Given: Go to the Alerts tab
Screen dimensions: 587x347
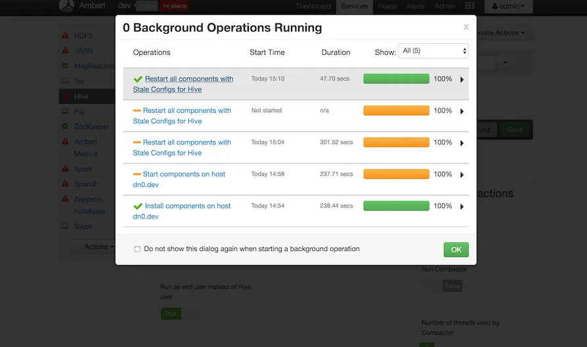Looking at the screenshot, I should click(x=416, y=6).
